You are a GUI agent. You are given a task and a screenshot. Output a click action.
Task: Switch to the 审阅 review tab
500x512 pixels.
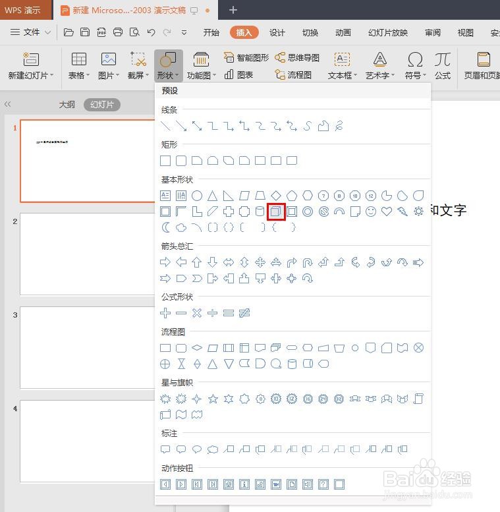tap(433, 32)
